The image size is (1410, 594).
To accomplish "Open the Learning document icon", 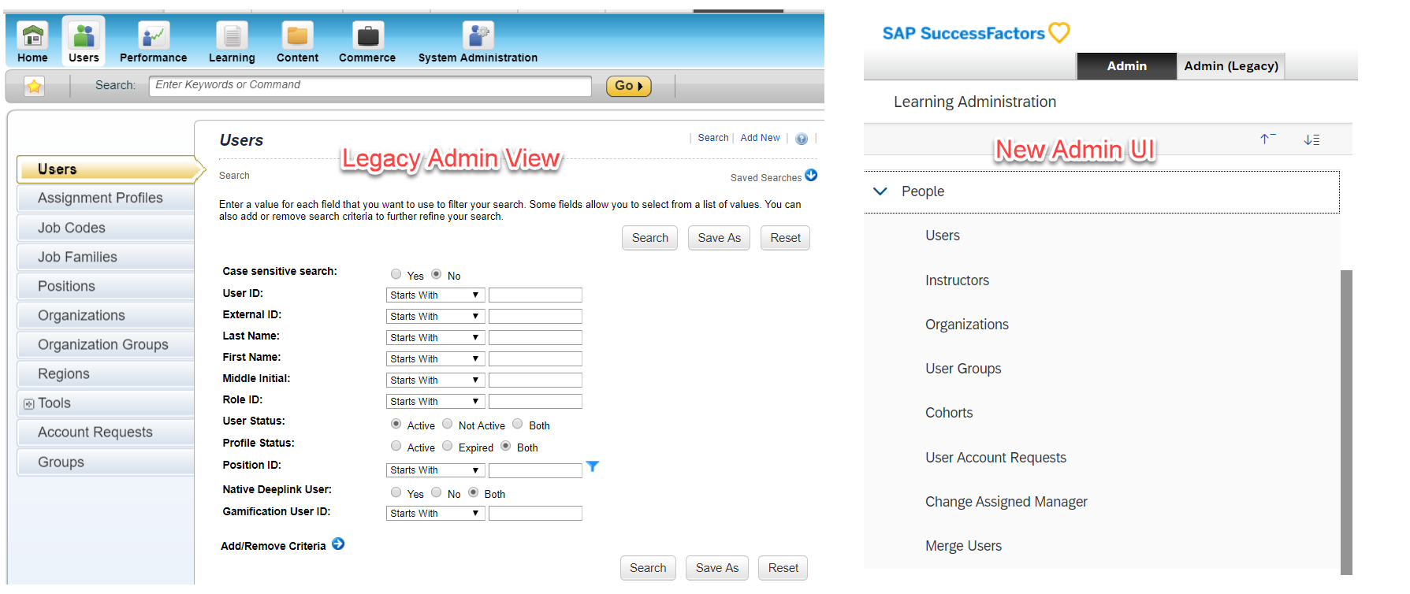I will [232, 36].
